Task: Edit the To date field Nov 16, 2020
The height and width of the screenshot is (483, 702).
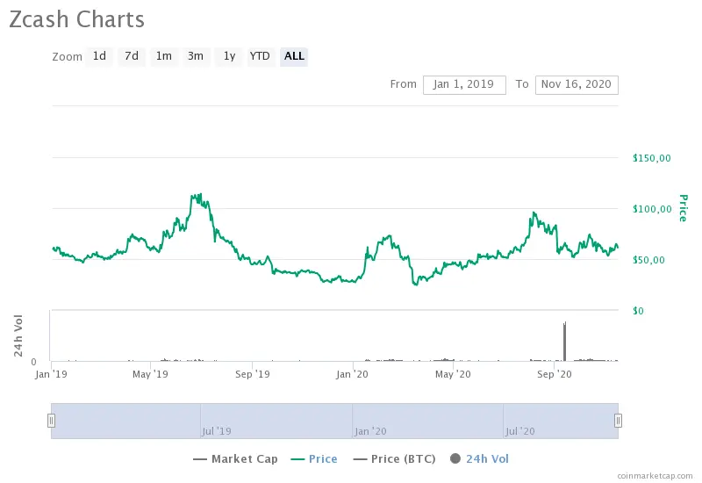Action: click(577, 84)
